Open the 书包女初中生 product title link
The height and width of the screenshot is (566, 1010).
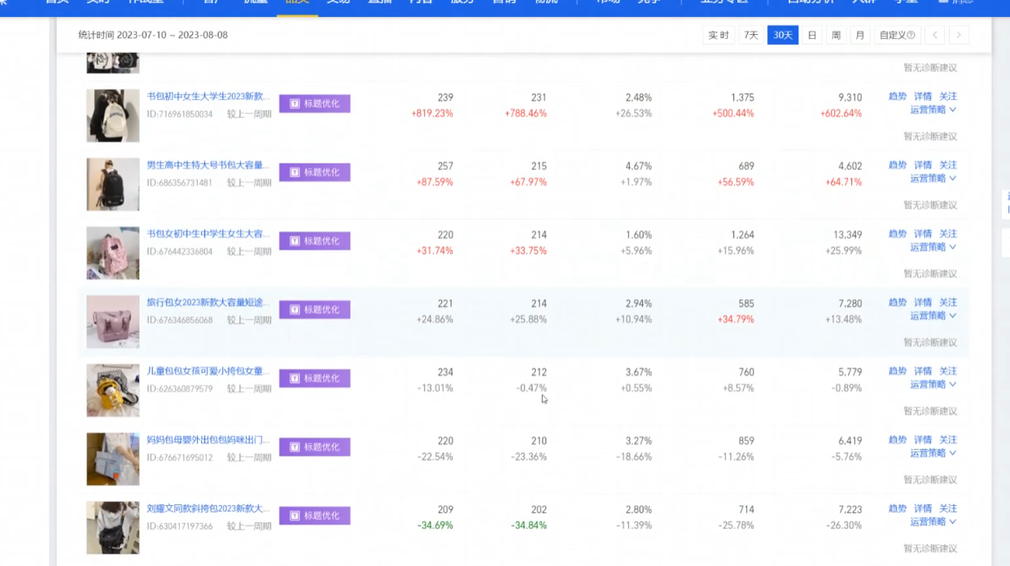click(x=208, y=234)
